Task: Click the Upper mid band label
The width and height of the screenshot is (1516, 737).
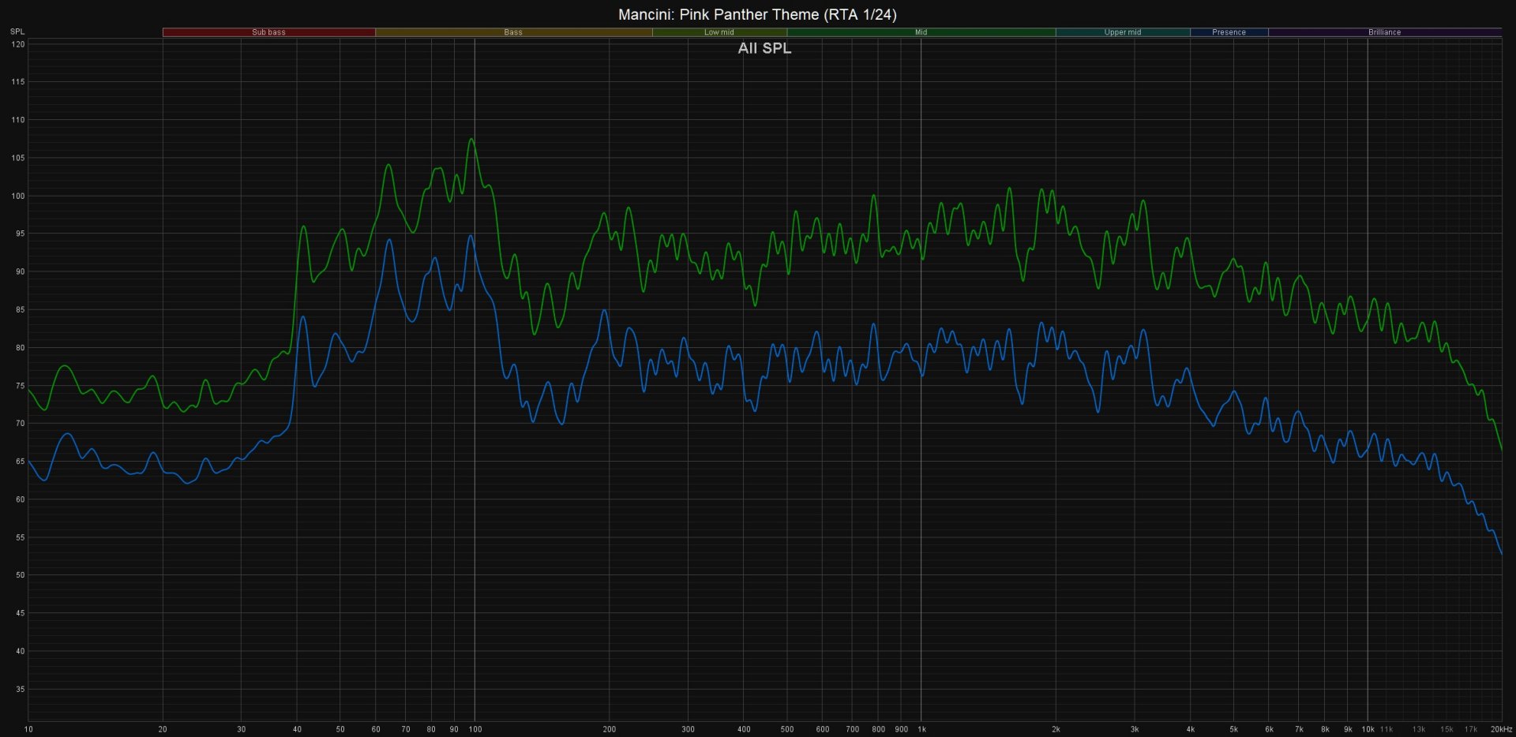Action: [x=1122, y=32]
